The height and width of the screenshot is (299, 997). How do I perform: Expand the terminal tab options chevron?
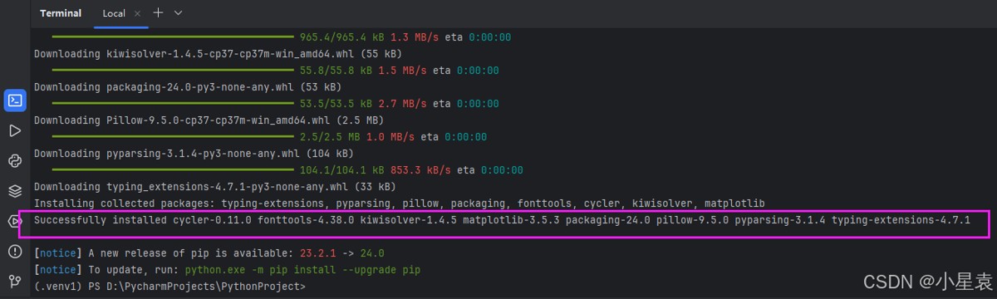click(x=179, y=13)
